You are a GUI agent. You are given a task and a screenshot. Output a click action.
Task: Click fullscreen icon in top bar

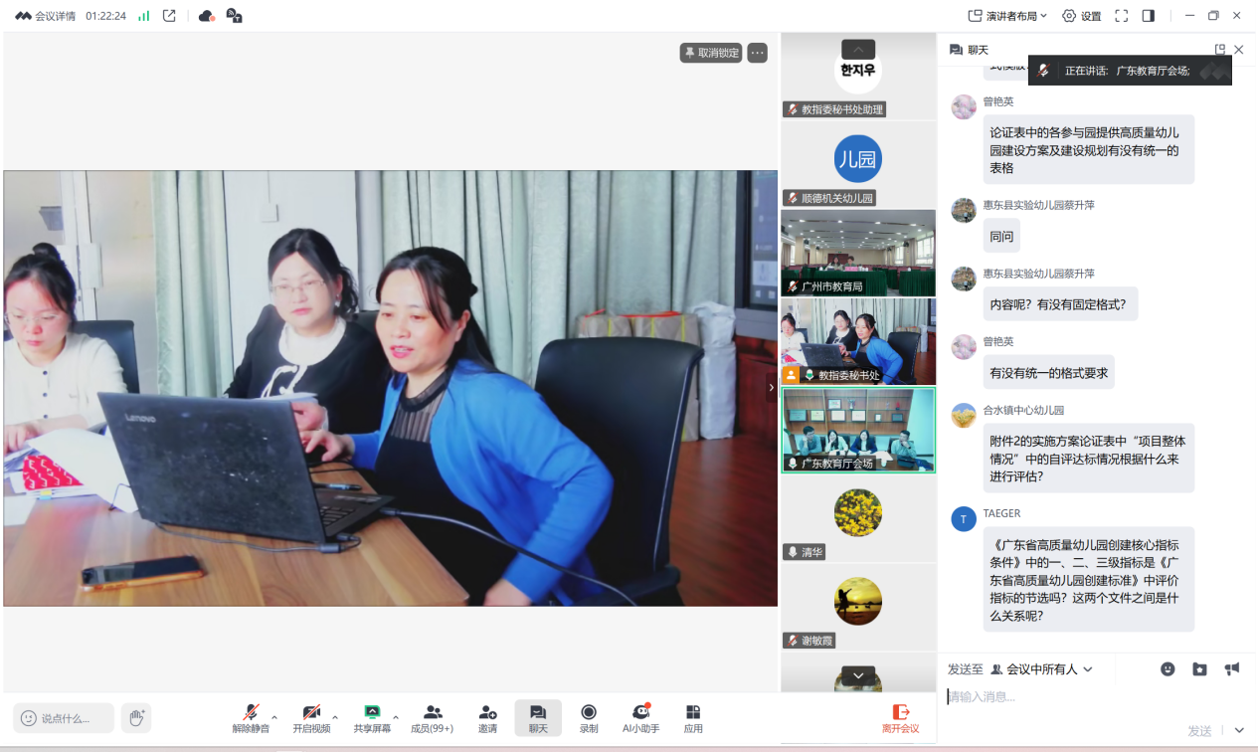pos(1121,16)
